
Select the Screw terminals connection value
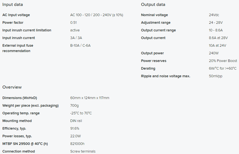(83, 151)
